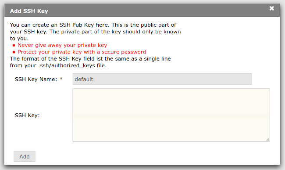This screenshot has width=285, height=170.
Task: Click the SSH Key: label
Action: coord(27,116)
